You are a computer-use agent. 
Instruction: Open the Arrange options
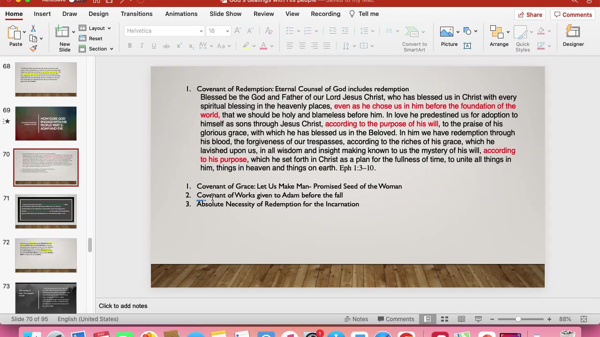point(499,37)
